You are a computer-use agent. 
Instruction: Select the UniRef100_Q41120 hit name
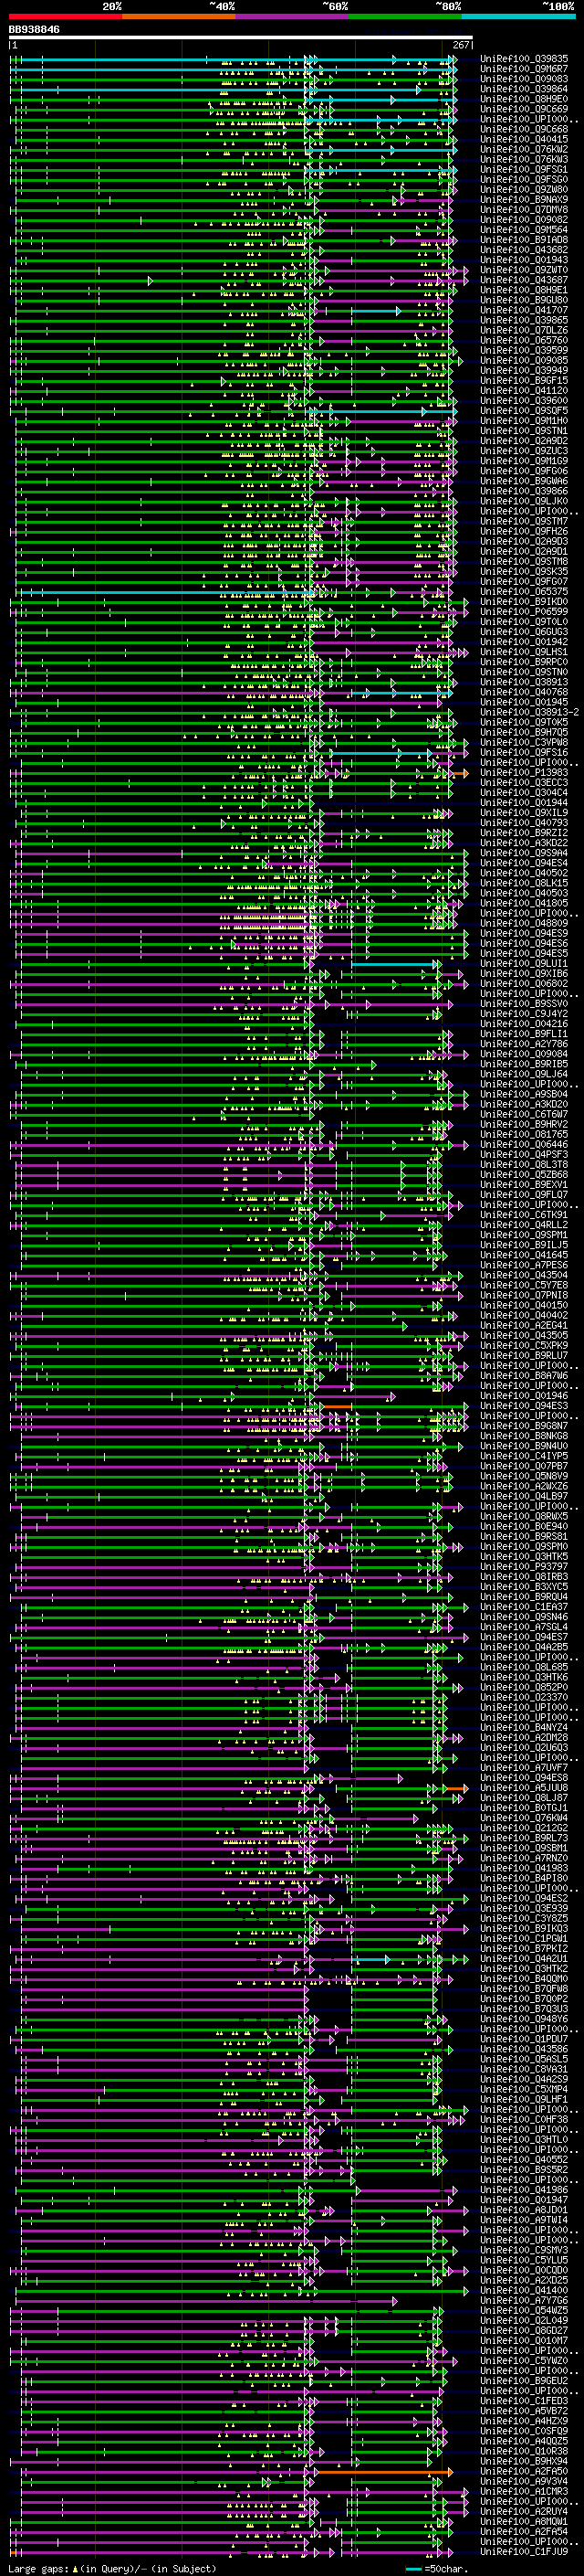(x=524, y=391)
